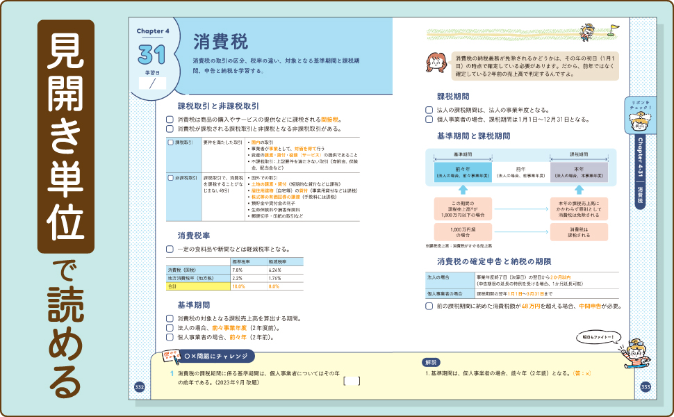Click the 本年 gray box in the diagram
This screenshot has height=417, width=674.
click(x=579, y=172)
